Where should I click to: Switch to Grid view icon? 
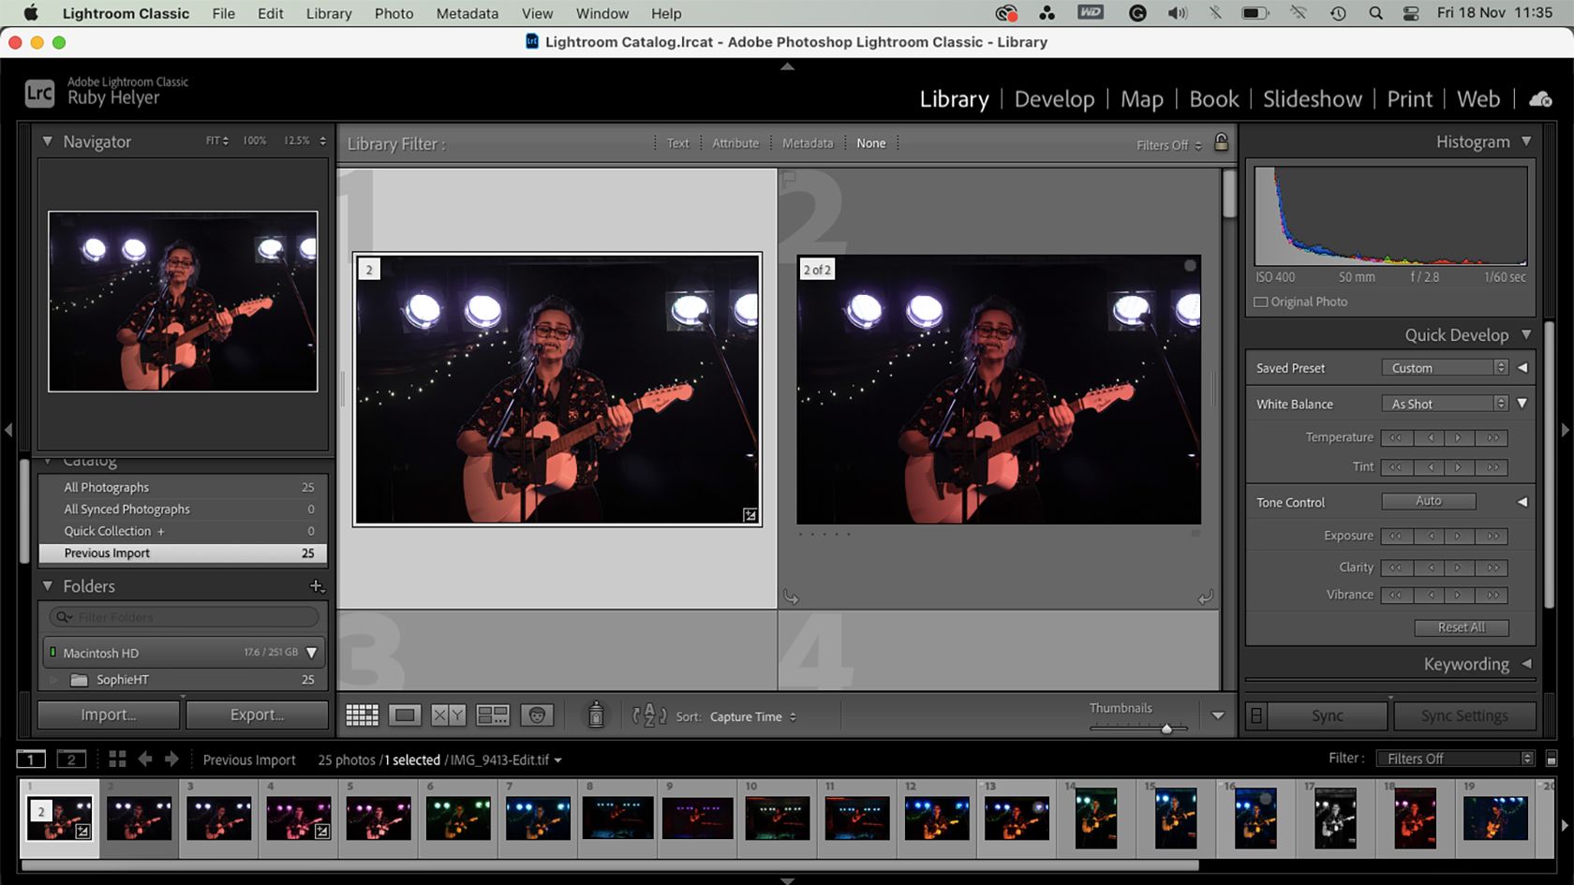click(362, 716)
